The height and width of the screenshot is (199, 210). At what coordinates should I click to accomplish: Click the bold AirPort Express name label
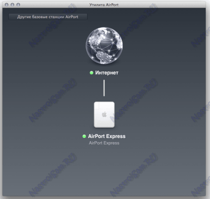click(x=107, y=136)
